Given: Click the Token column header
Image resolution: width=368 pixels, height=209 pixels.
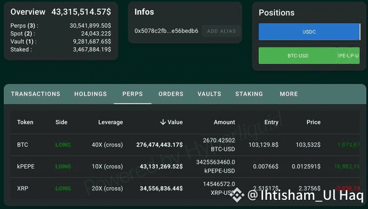Looking at the screenshot, I should click(25, 122).
